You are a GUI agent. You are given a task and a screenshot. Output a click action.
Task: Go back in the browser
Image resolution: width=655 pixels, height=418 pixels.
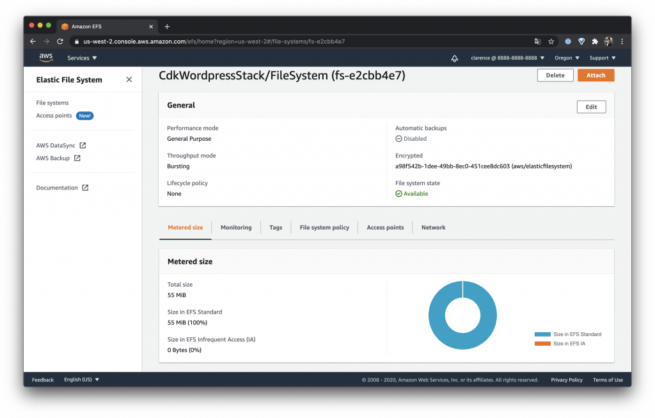click(33, 42)
